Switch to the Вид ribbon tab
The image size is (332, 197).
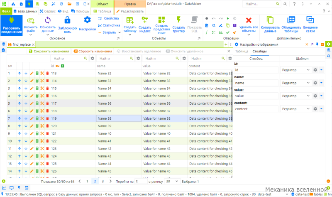pos(63,11)
